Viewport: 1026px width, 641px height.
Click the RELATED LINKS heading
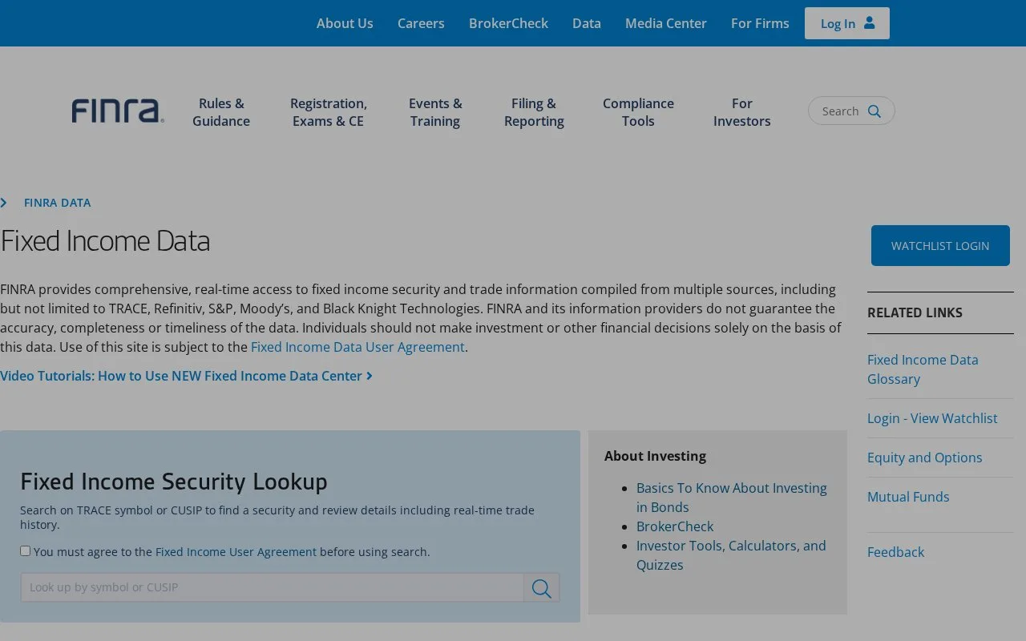coord(915,312)
